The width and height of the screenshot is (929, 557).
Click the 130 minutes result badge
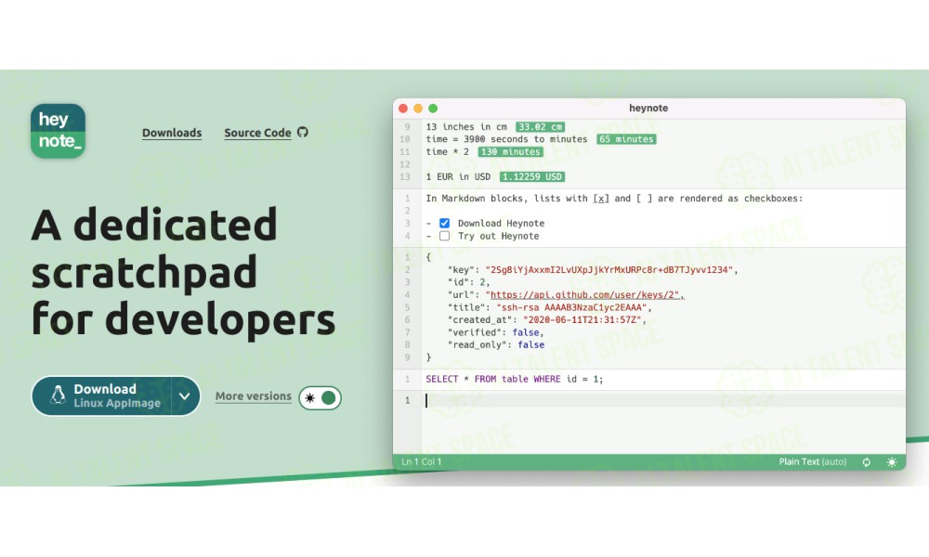coord(510,151)
